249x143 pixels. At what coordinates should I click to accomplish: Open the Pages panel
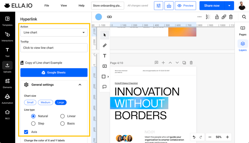coord(243,31)
